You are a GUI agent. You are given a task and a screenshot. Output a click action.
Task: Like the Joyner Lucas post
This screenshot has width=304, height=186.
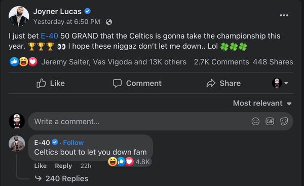point(51,83)
